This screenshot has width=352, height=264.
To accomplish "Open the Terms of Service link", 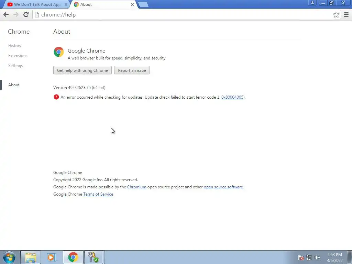I will tap(98, 194).
